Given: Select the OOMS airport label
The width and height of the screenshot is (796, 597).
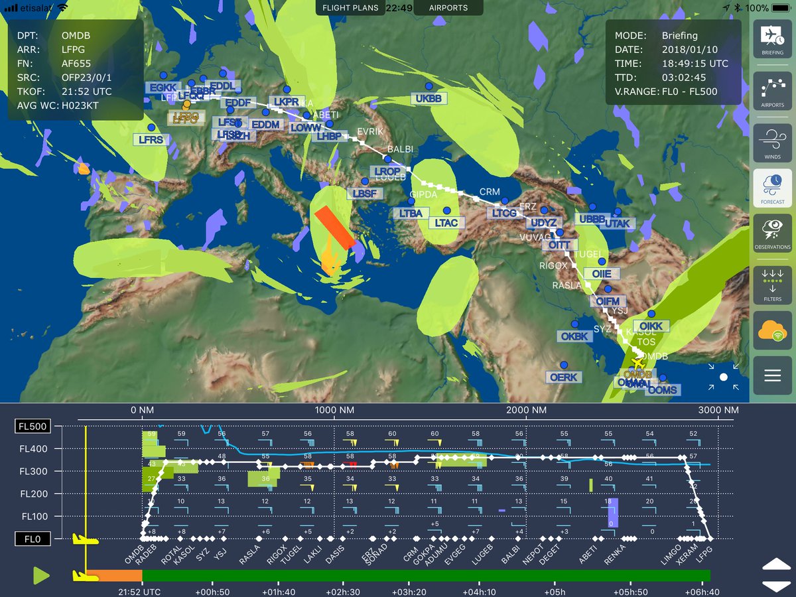Looking at the screenshot, I should [663, 390].
